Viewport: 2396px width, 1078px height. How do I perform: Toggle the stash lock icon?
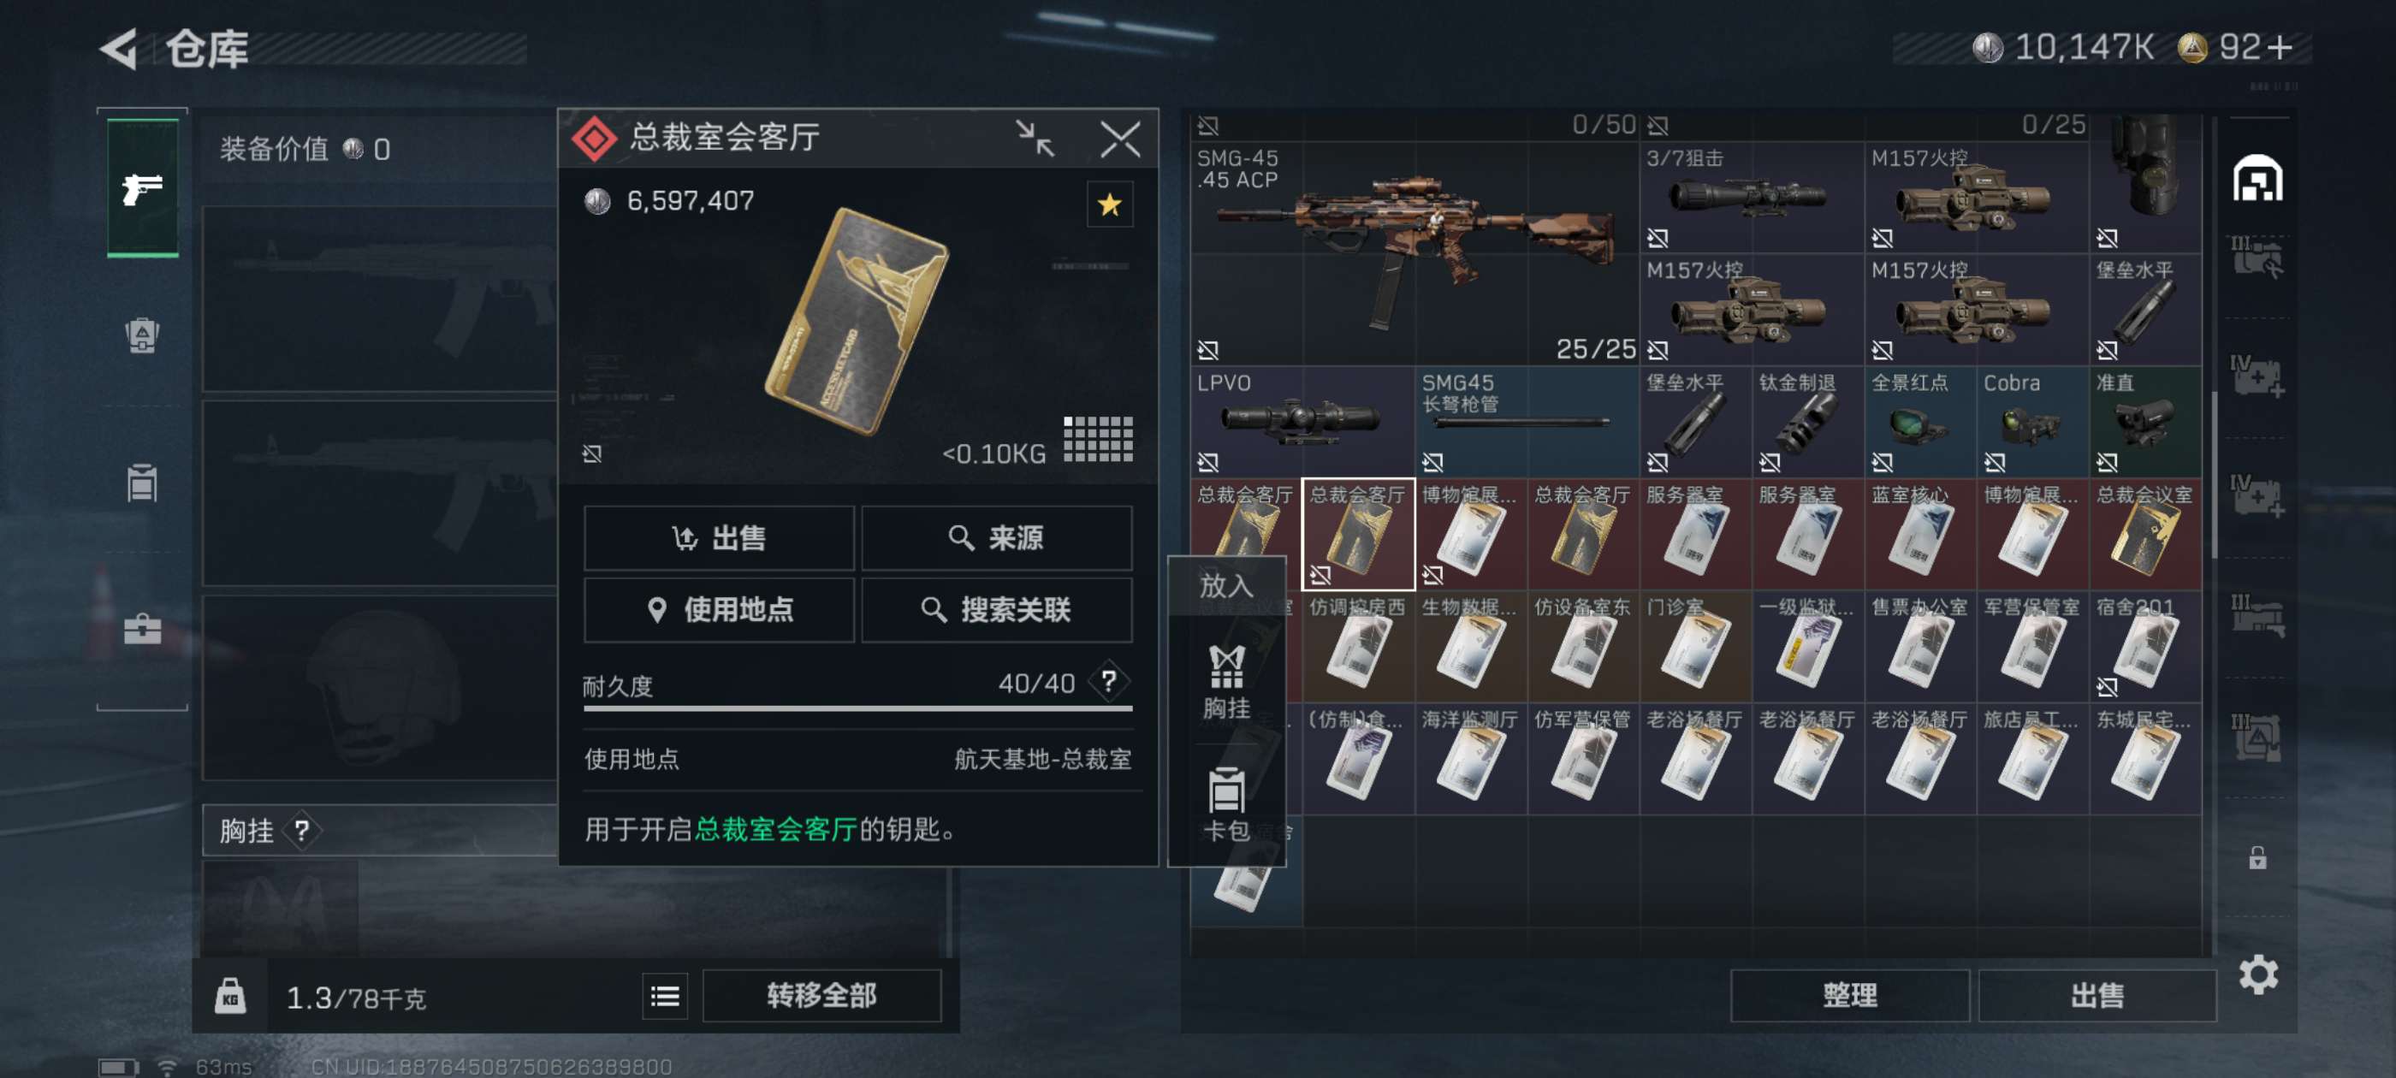coord(2257,857)
